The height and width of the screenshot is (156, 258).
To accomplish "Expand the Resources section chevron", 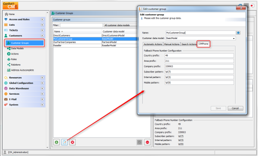I will click(x=42, y=78).
